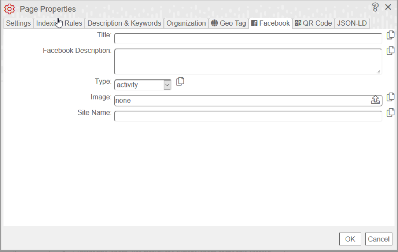The image size is (398, 252).
Task: Open Description & Keywords tab
Action: pyautogui.click(x=124, y=23)
